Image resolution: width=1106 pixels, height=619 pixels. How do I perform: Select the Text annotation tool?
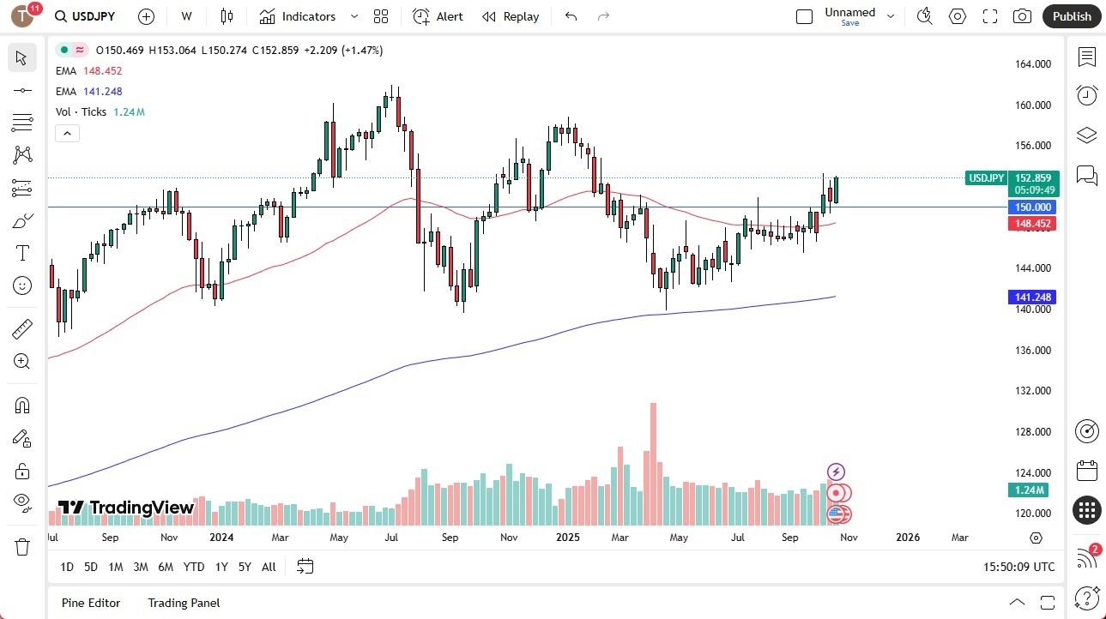point(21,252)
